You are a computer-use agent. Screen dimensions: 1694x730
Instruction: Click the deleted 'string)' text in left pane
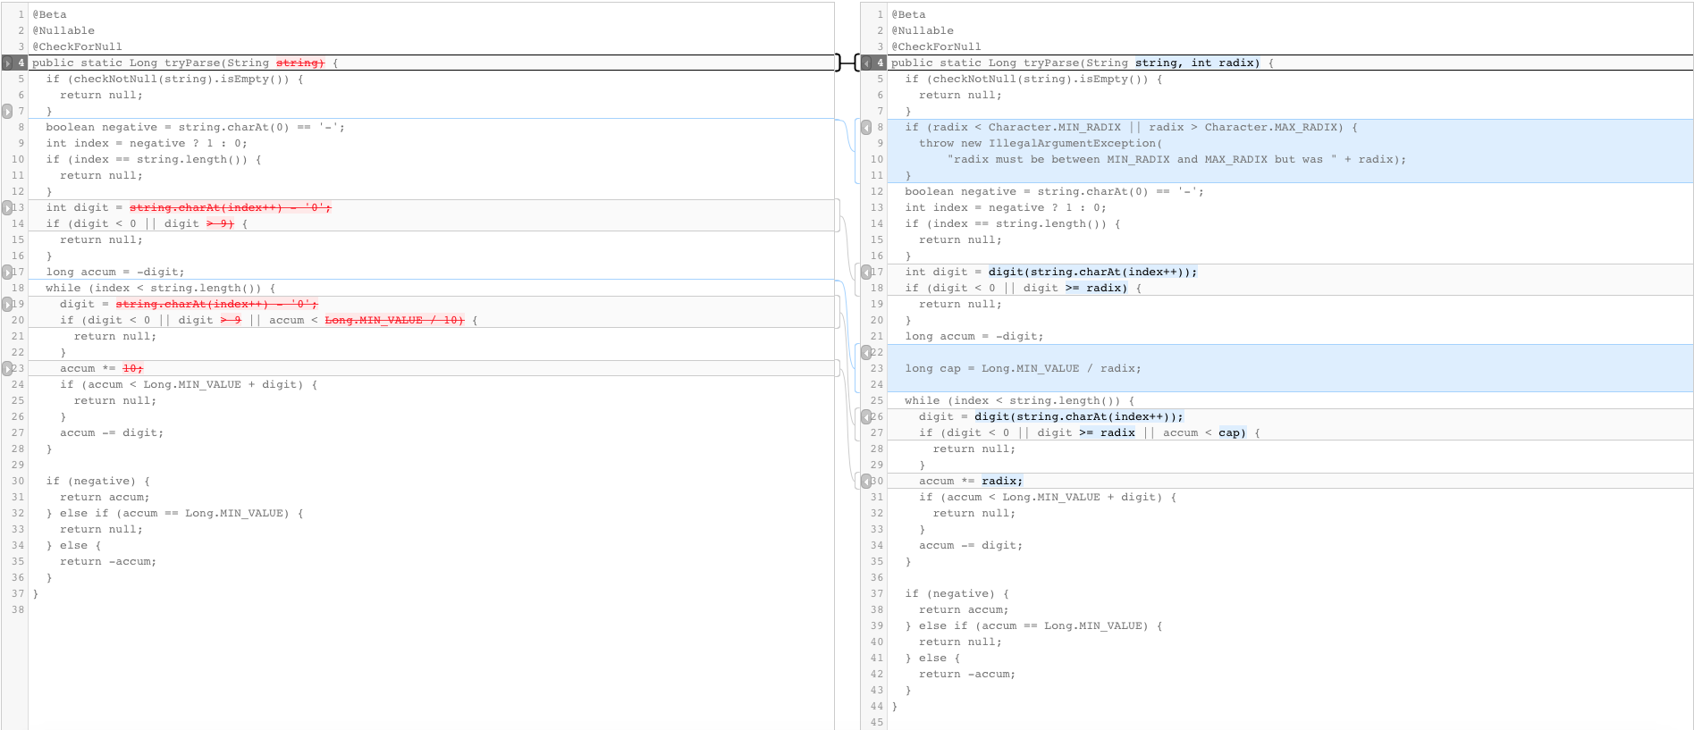click(299, 63)
